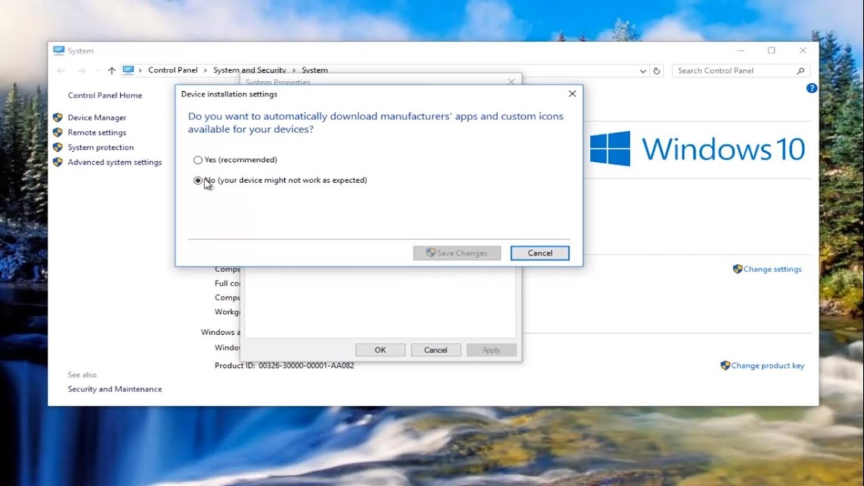
Task: Click shield icon beside Change settings
Action: click(x=737, y=269)
